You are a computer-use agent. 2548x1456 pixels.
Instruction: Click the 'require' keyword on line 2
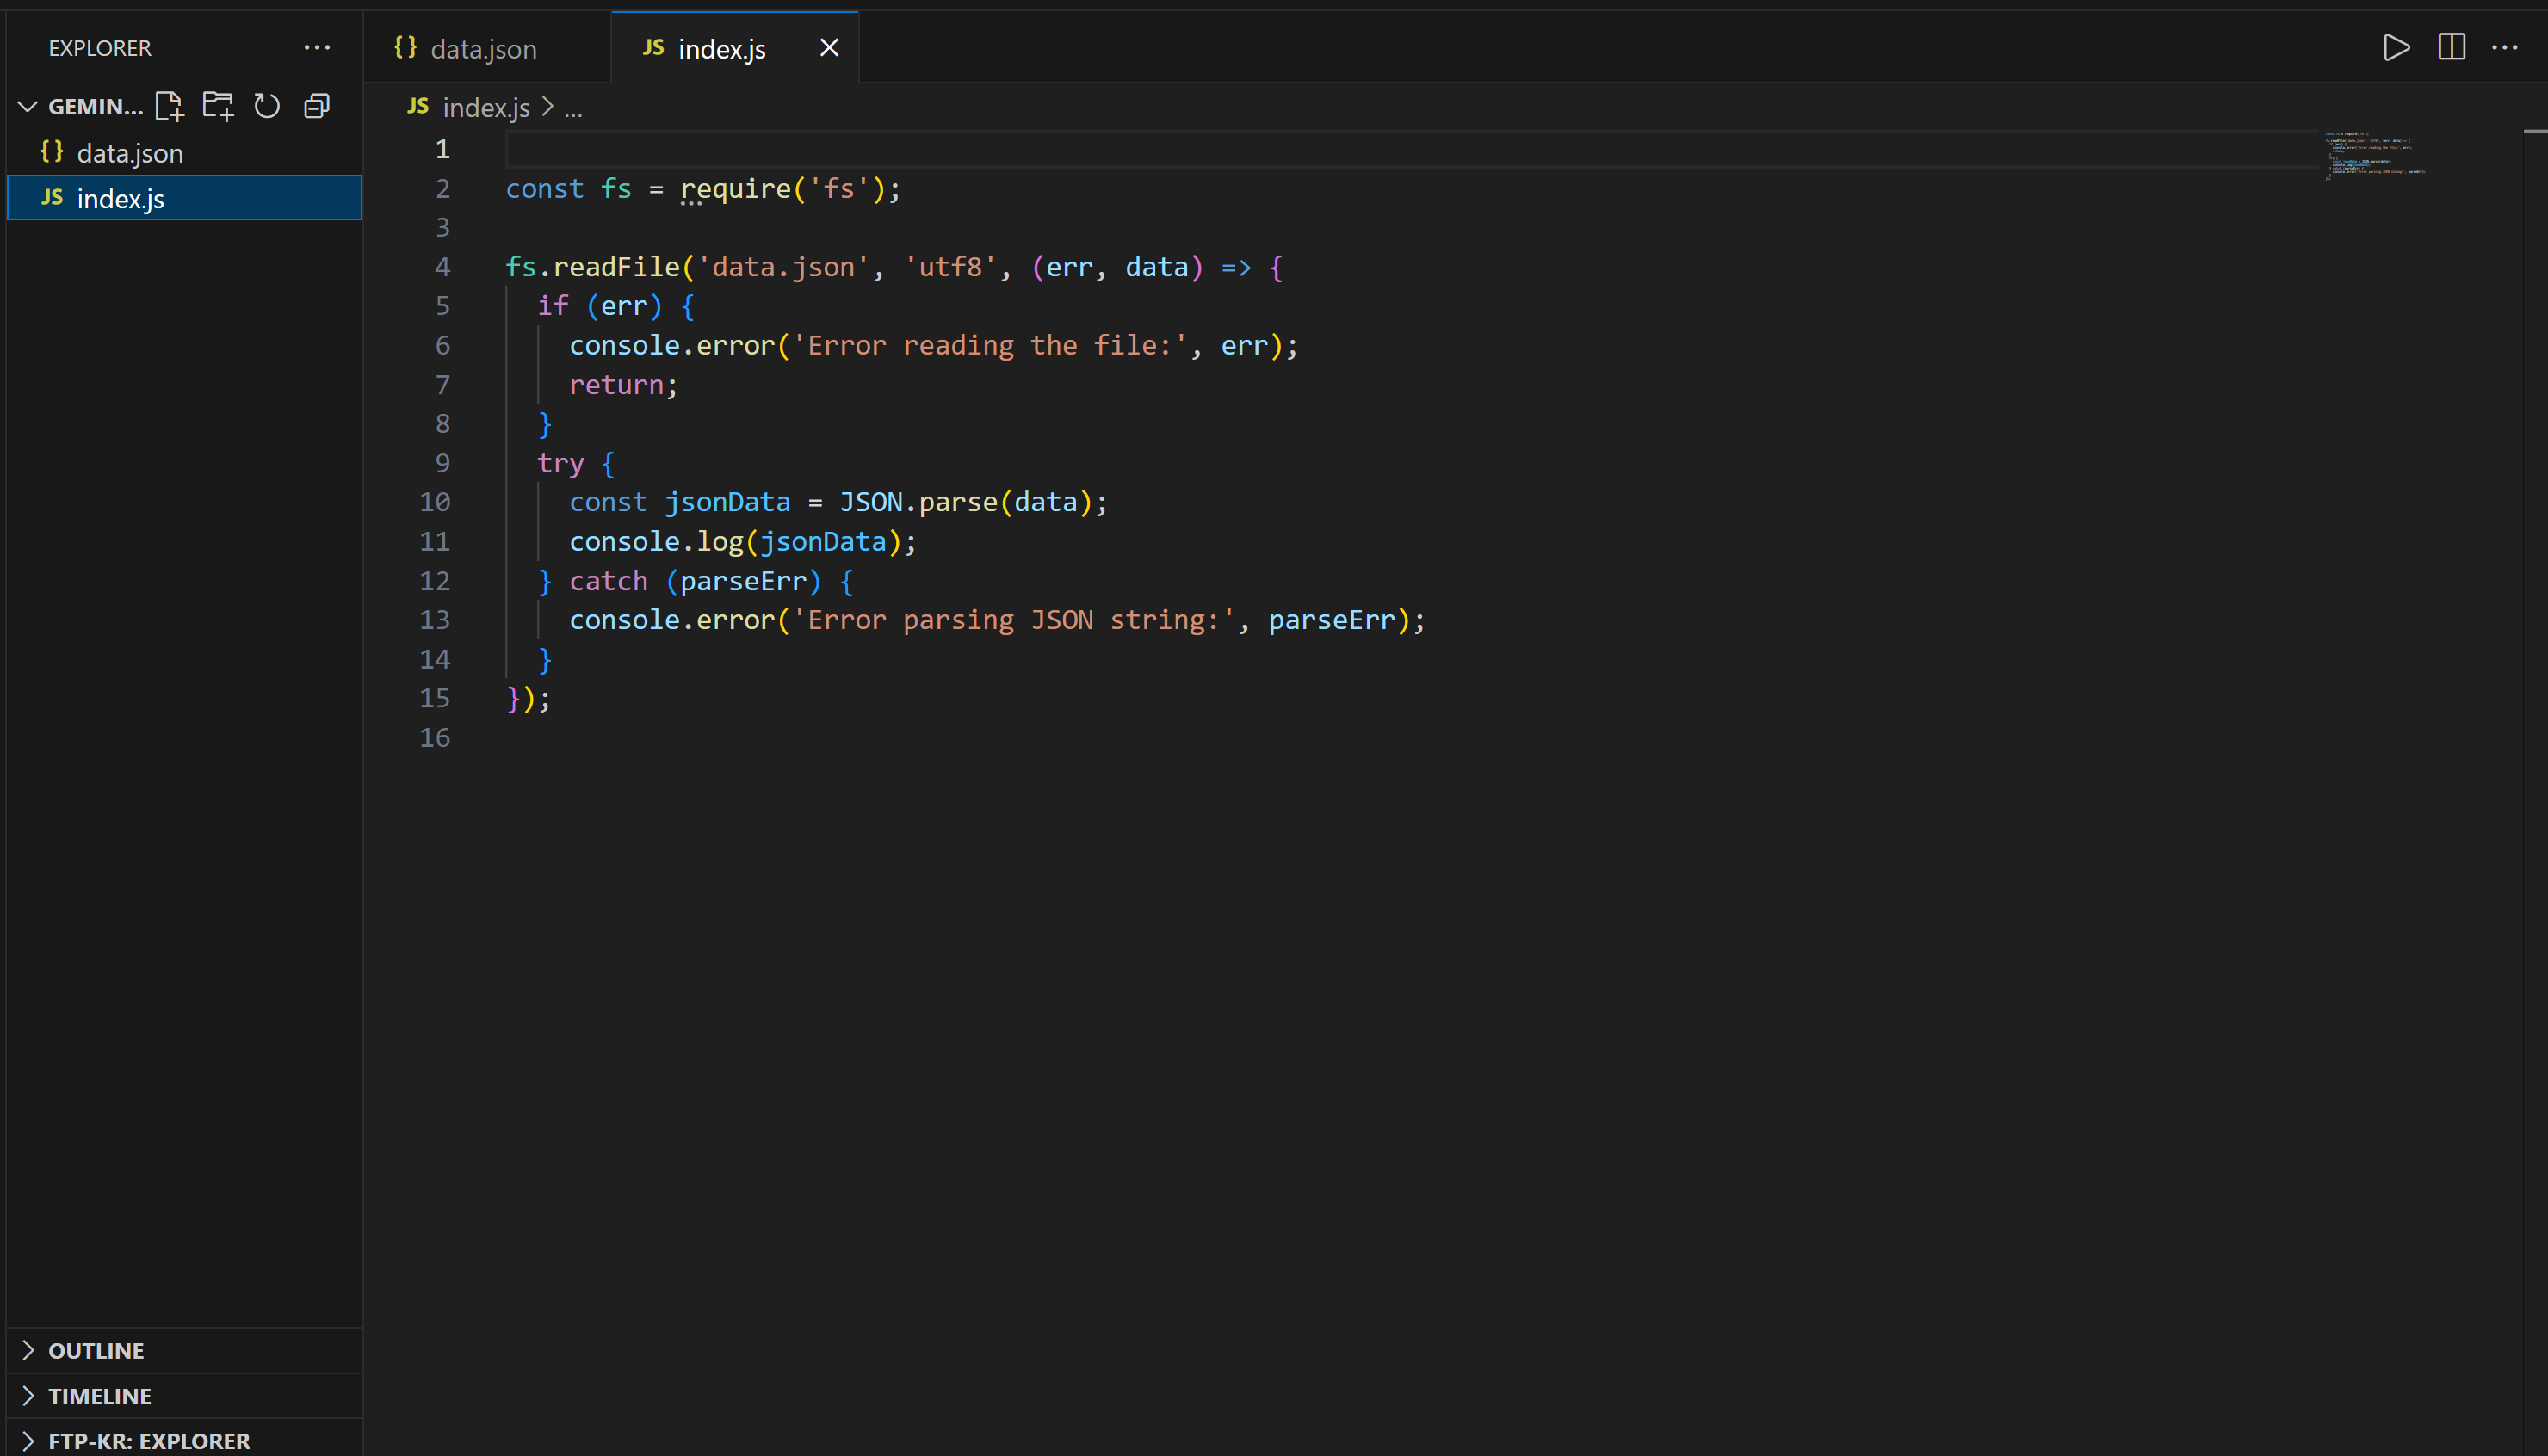coord(736,189)
